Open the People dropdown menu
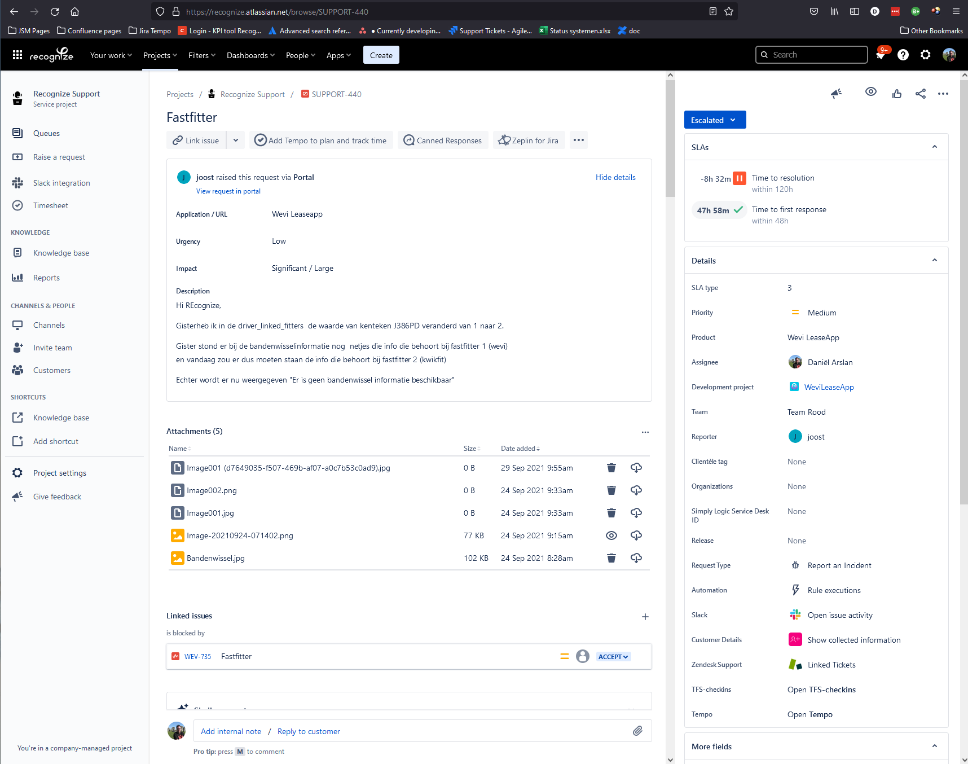The image size is (968, 764). (301, 55)
